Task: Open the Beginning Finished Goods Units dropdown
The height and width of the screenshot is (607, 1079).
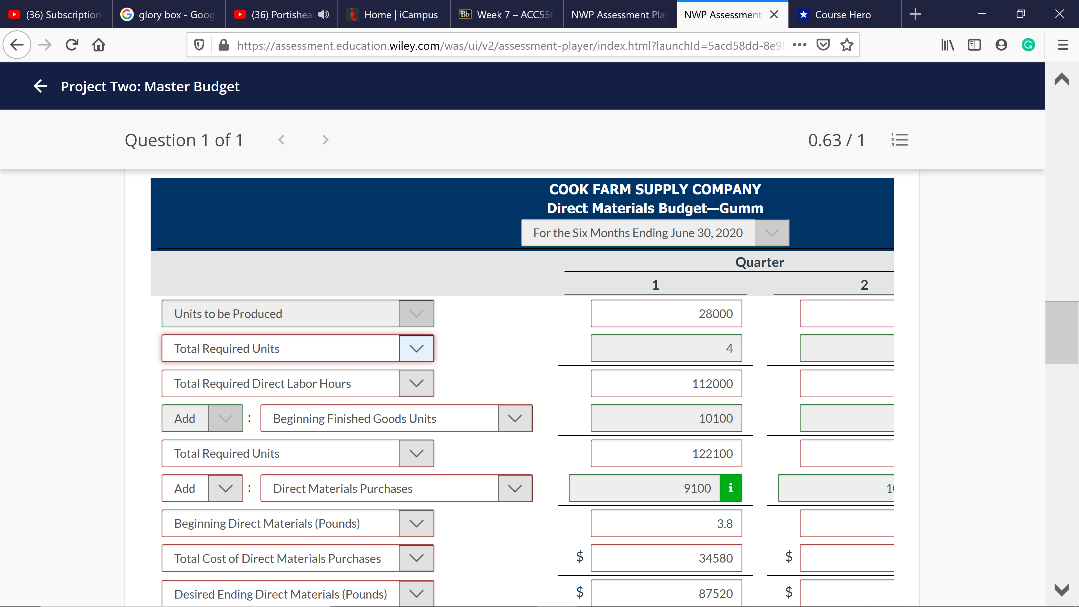Action: coord(515,418)
